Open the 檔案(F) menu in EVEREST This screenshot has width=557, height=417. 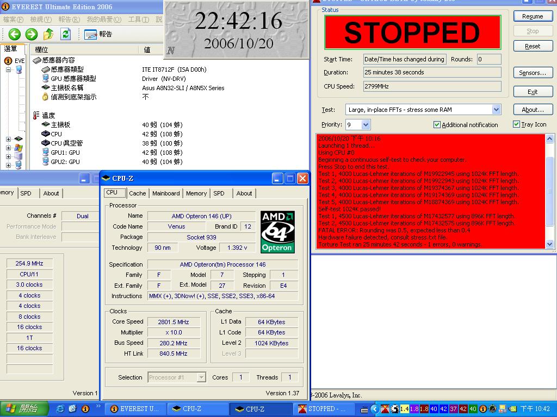[13, 20]
